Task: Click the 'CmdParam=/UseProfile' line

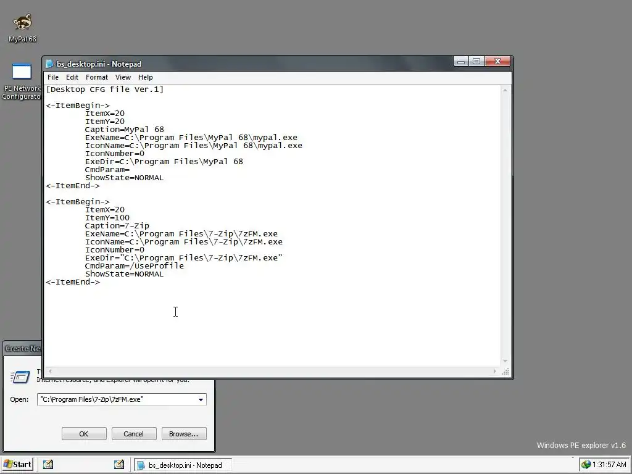Action: 134,266
